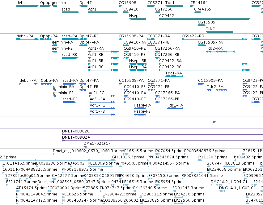Select the DME1-003C20 clone
The image size is (263, 205).
[x=163, y=134]
